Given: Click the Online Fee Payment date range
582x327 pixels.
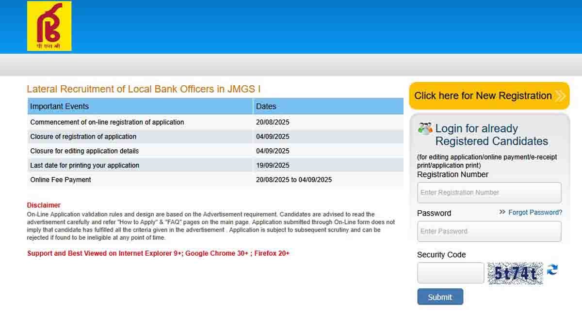Looking at the screenshot, I should (294, 180).
